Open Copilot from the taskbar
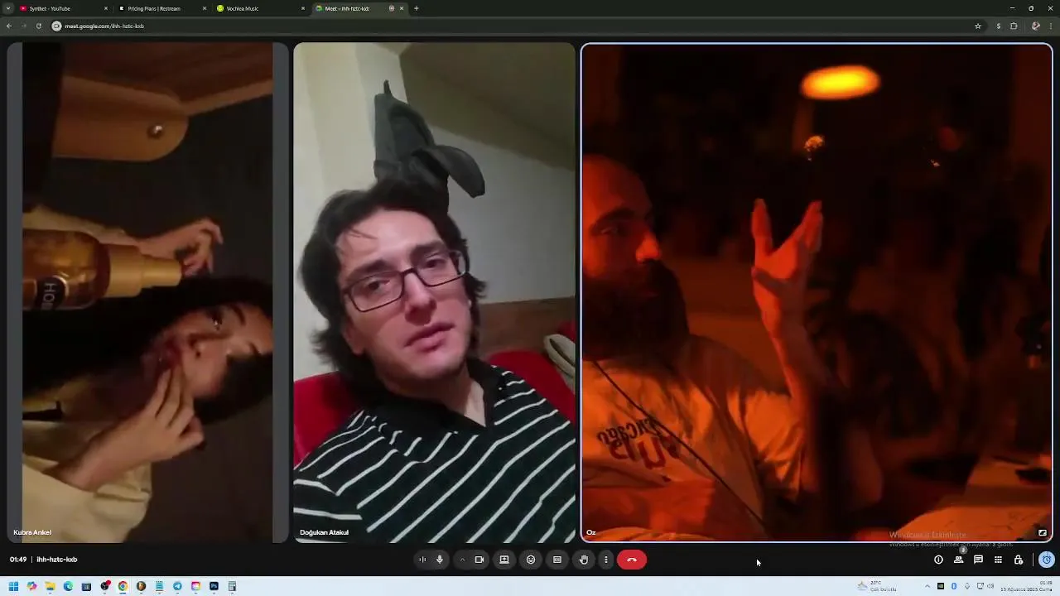 (31, 586)
